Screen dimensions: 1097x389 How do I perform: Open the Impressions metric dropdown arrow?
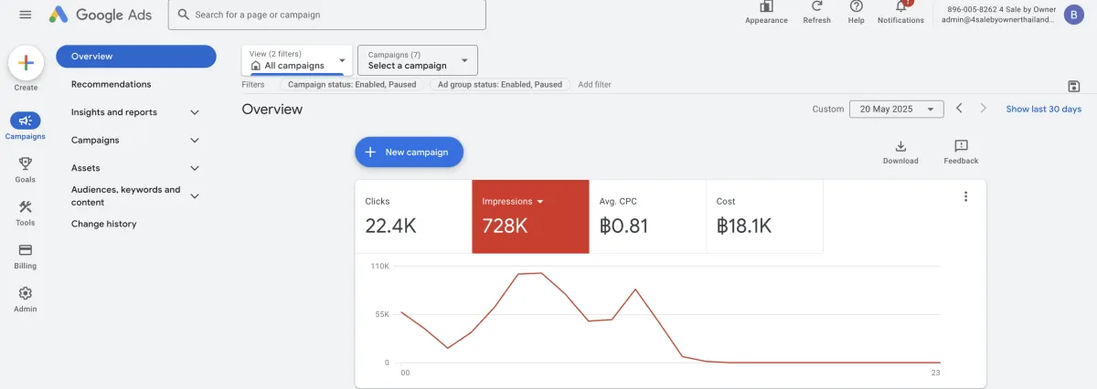click(x=540, y=201)
